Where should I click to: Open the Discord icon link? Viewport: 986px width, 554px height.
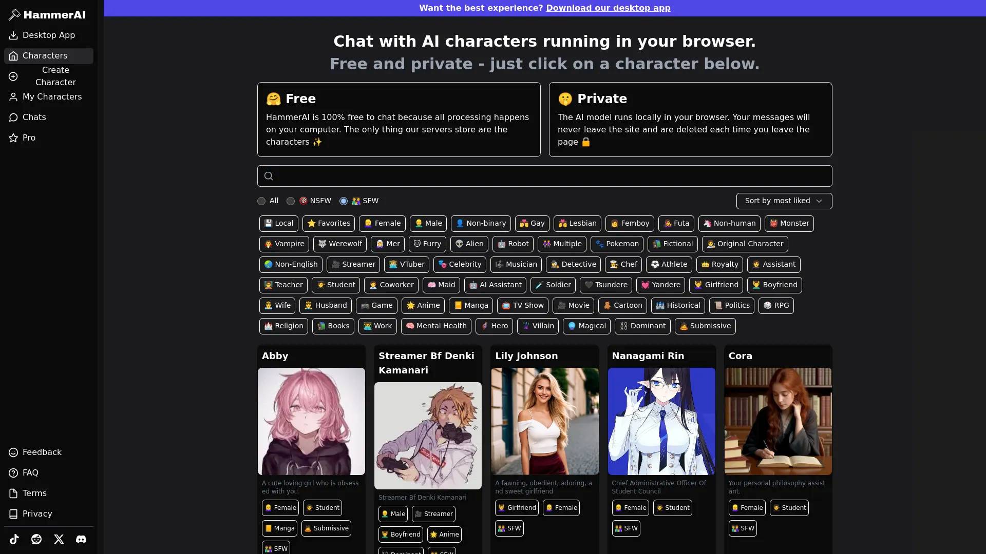pyautogui.click(x=81, y=539)
